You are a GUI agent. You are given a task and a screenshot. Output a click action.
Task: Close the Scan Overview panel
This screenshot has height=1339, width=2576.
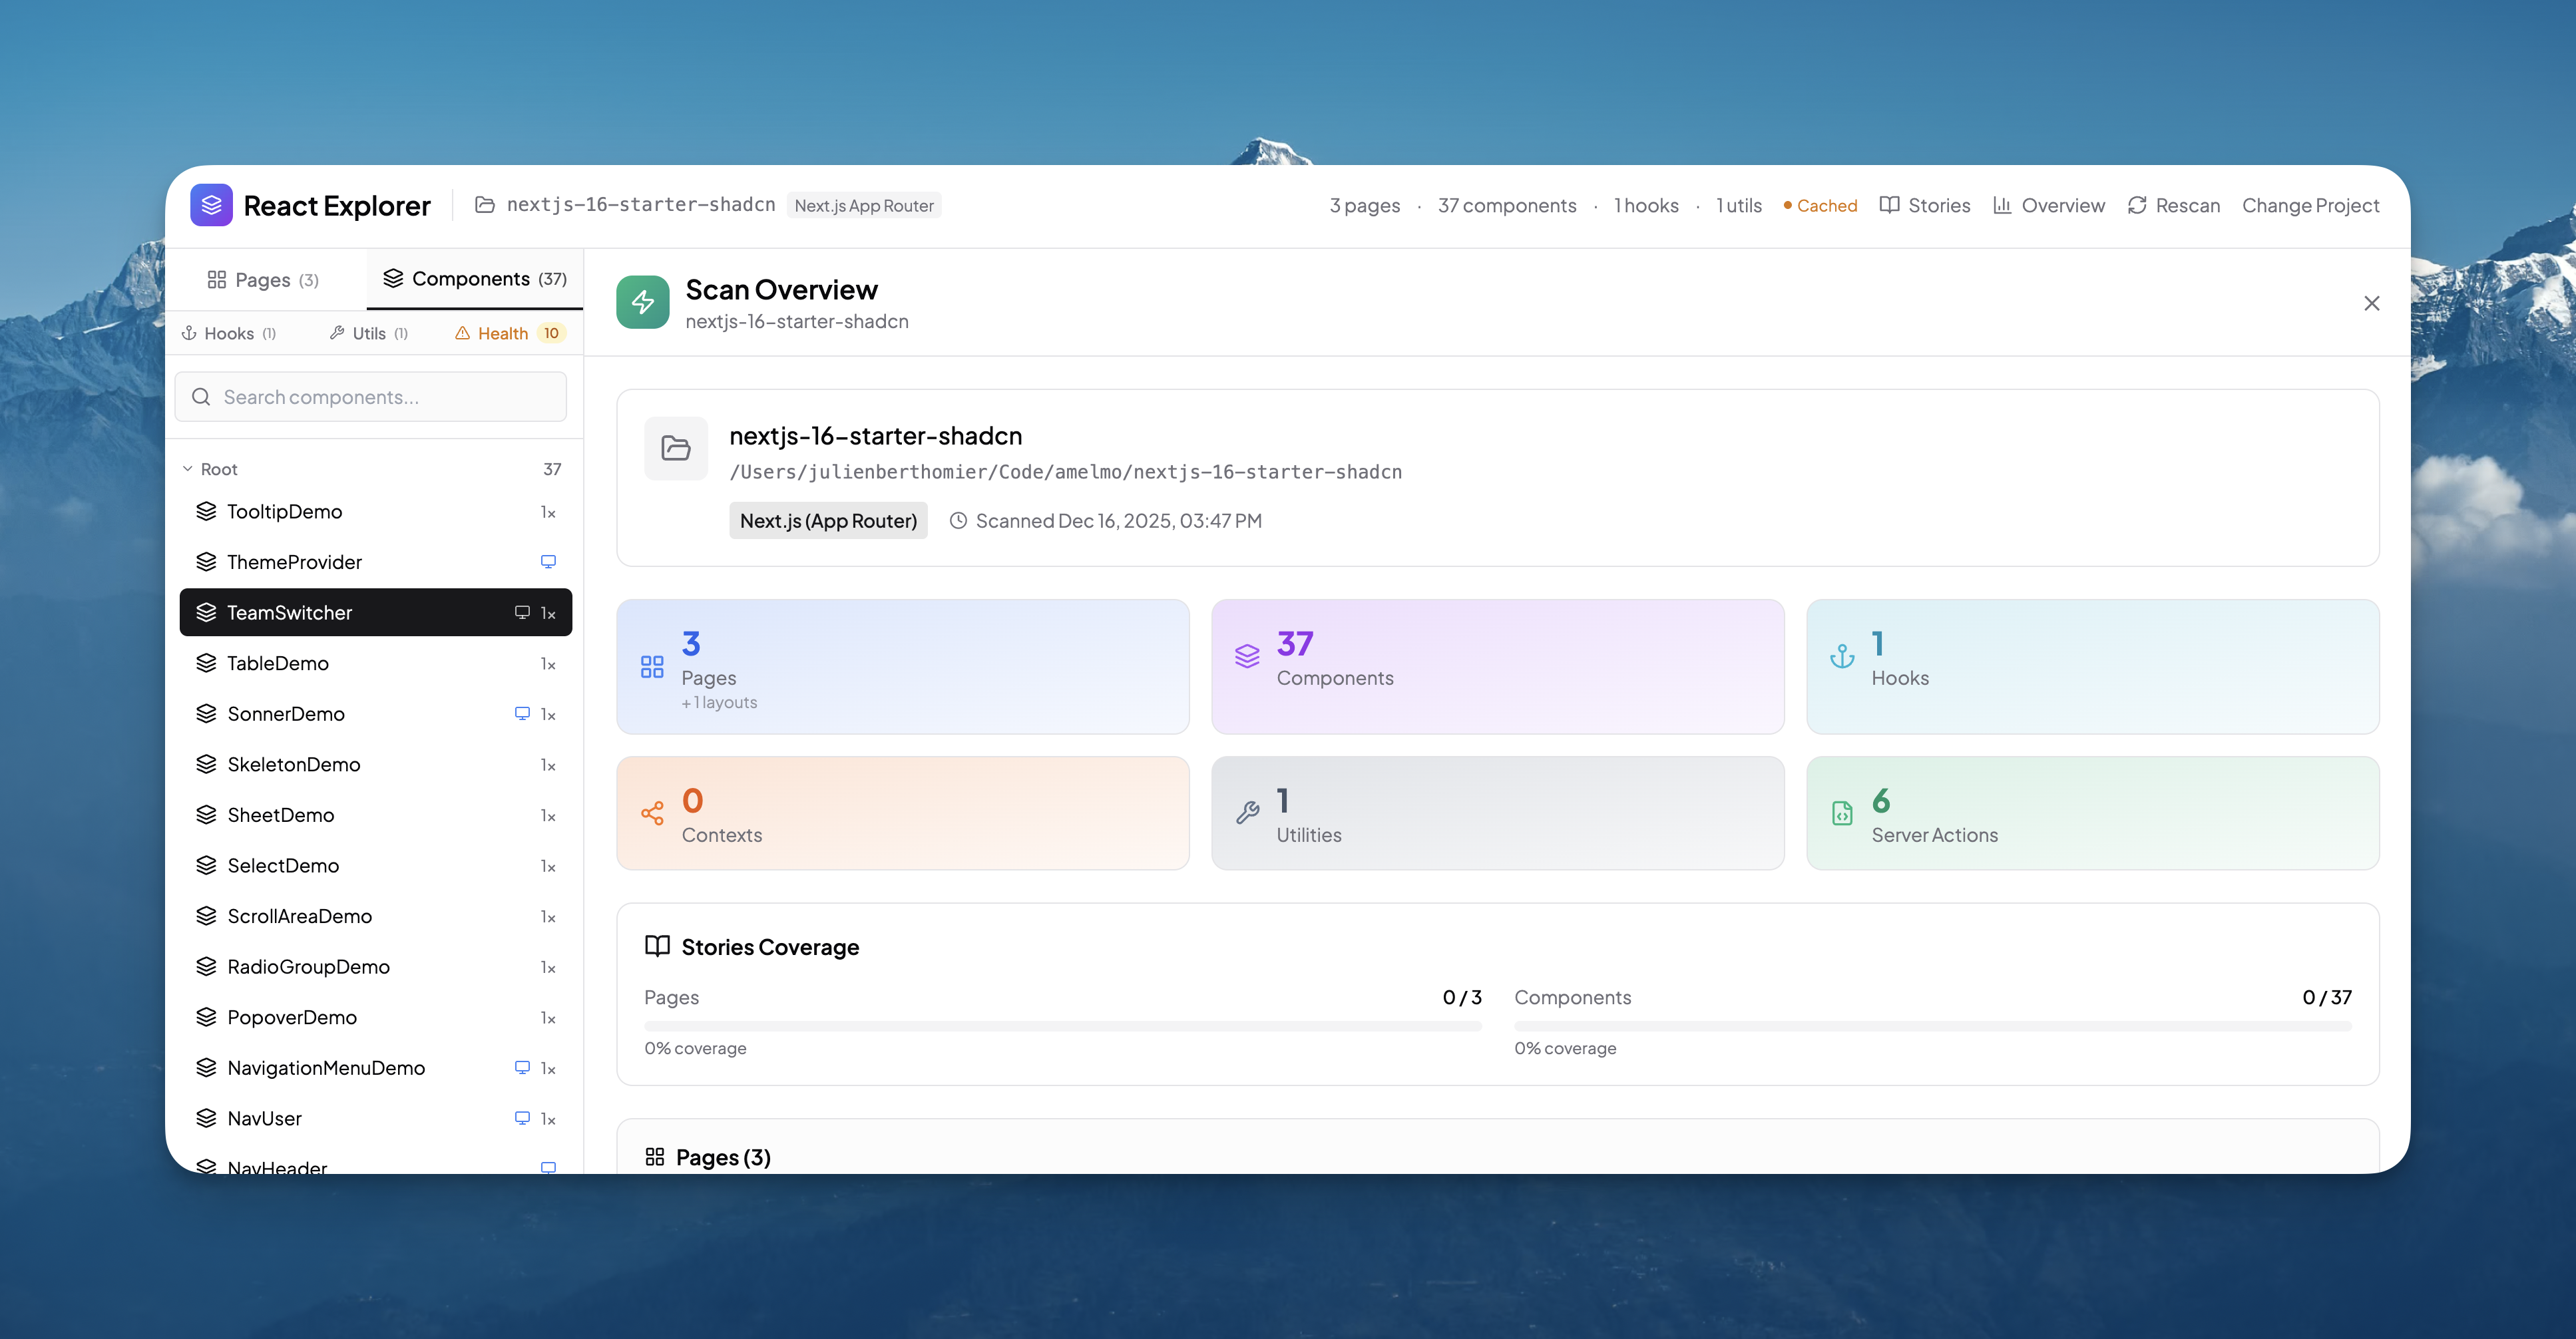(2371, 303)
